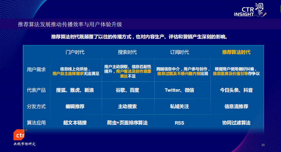Screen dimensions: 281x152
Task: Click the cell 用户主动获取、信息匹配性提升
Action: tap(128, 71)
